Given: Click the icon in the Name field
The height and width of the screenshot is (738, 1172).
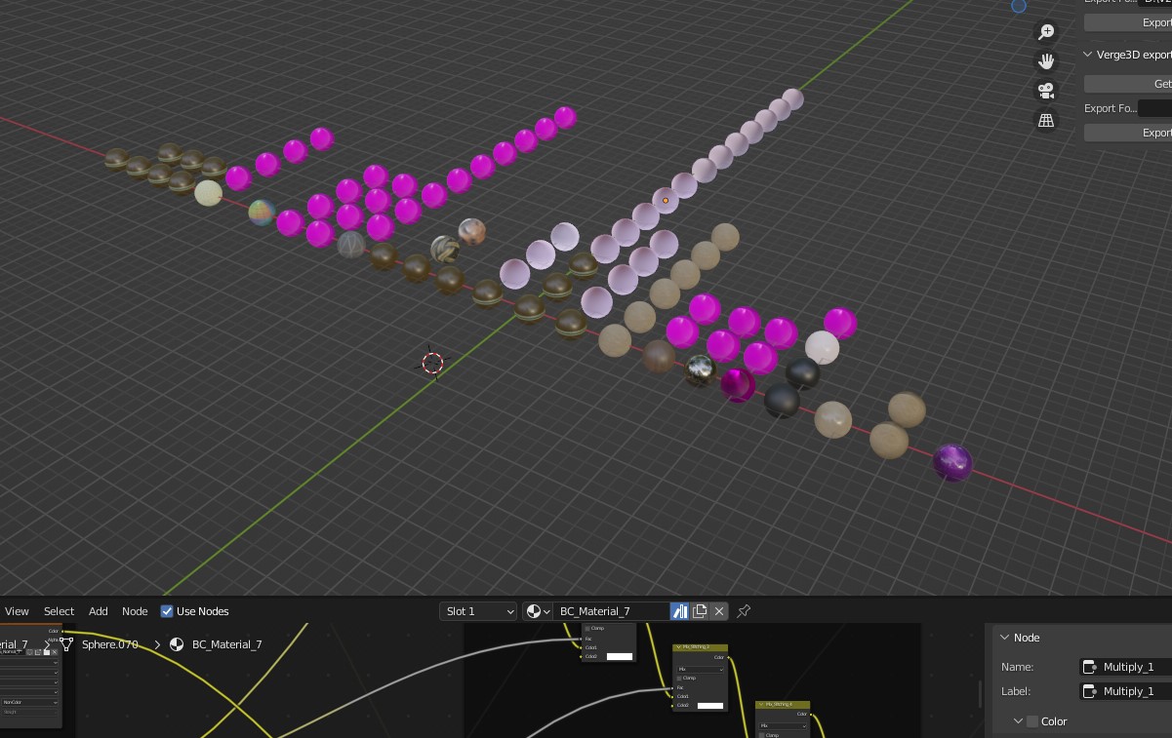Looking at the screenshot, I should coord(1090,667).
